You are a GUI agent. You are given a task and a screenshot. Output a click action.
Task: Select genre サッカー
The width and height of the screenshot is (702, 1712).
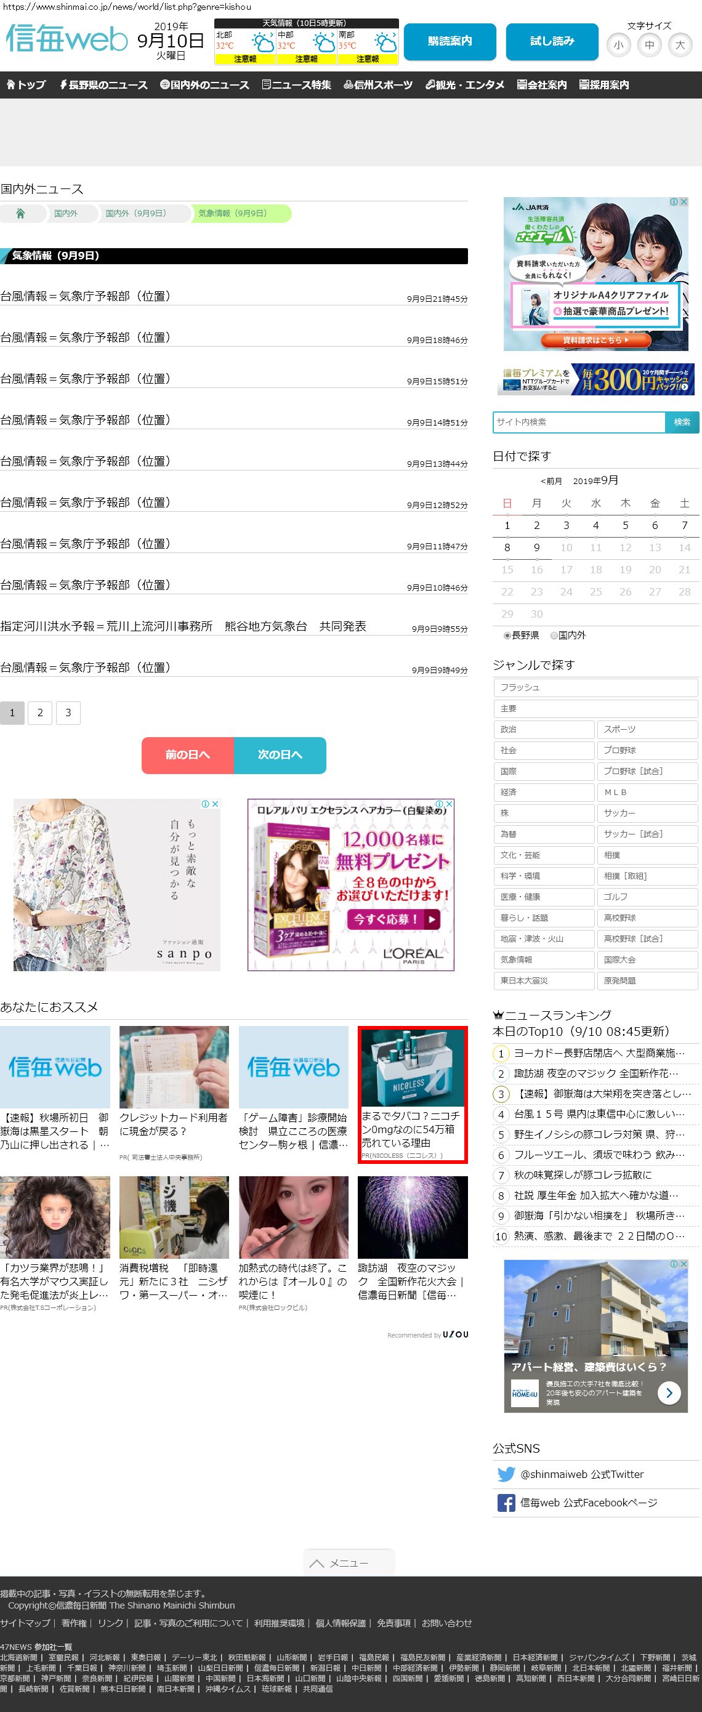point(647,814)
